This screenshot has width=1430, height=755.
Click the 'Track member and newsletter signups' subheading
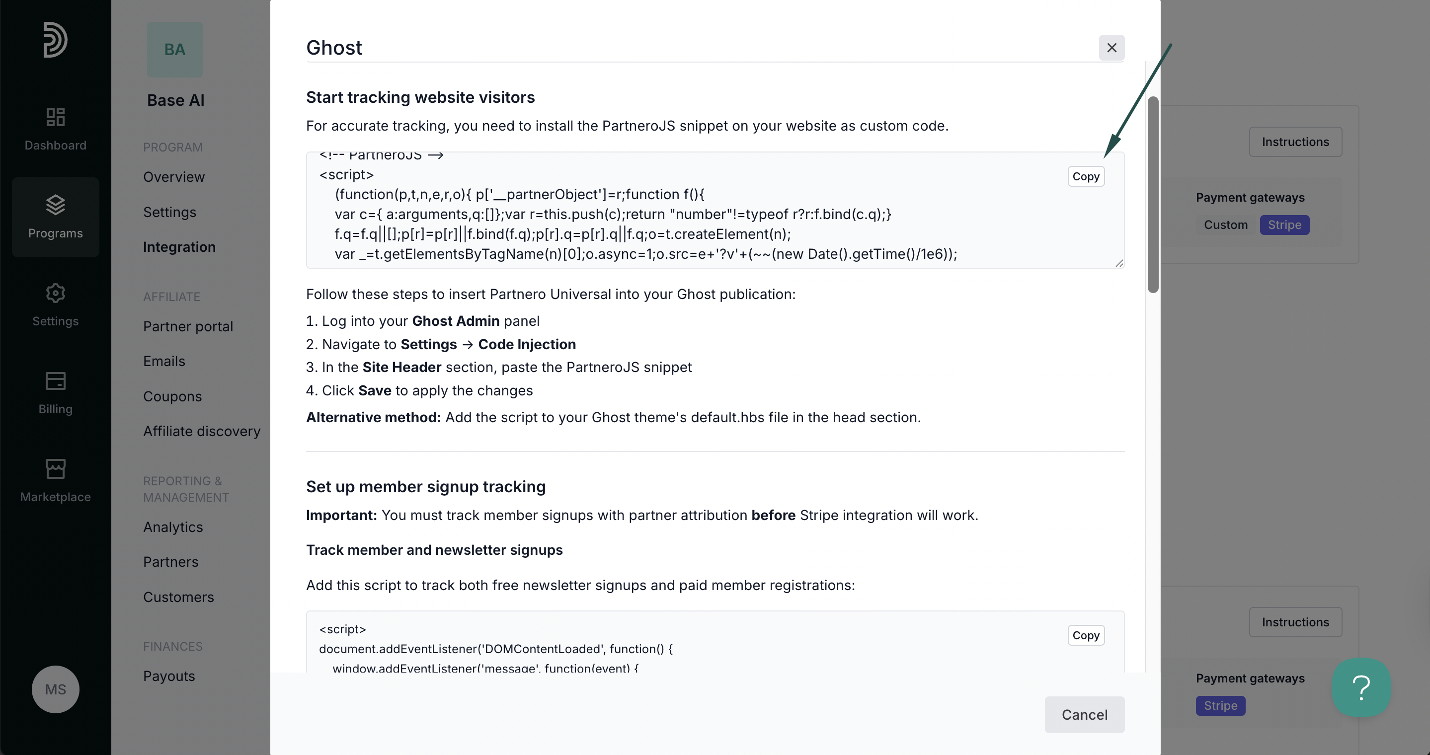tap(434, 550)
